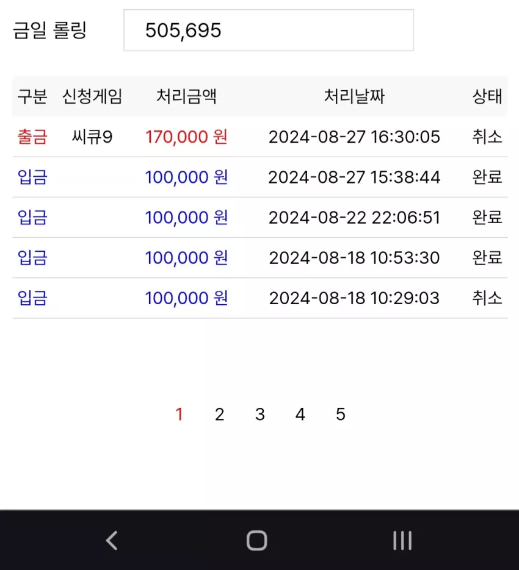The image size is (519, 570).
Task: Click the 금일 롤링 field showing 505,695
Action: pyautogui.click(x=269, y=30)
